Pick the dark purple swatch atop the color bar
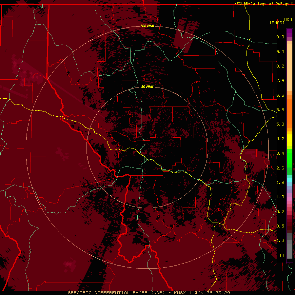The image size is (295, 295). (x=289, y=33)
